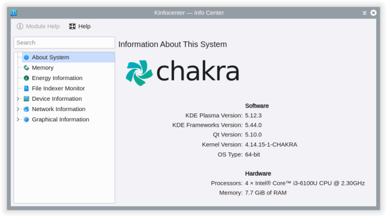Click the 'Kernel Version:' label
The width and height of the screenshot is (387, 217).
coord(222,144)
